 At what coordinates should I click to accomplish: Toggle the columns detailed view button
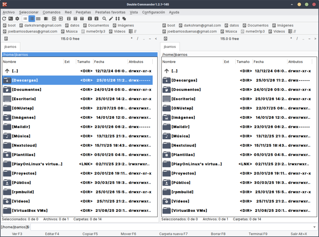click(x=31, y=19)
